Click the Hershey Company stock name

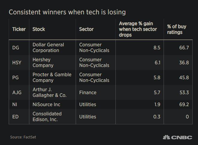point(43,62)
